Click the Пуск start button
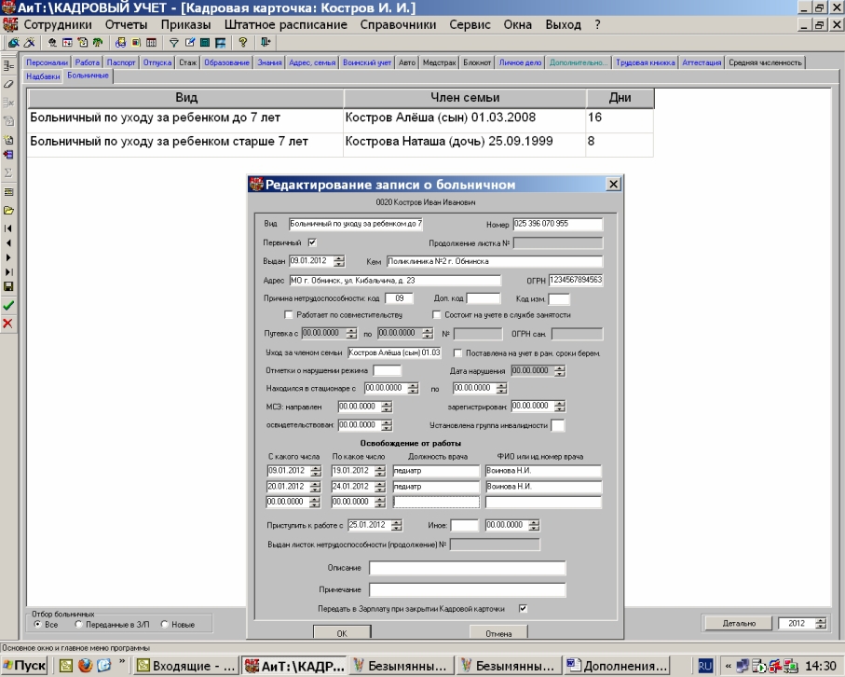Screen dimensions: 845x677 24,666
